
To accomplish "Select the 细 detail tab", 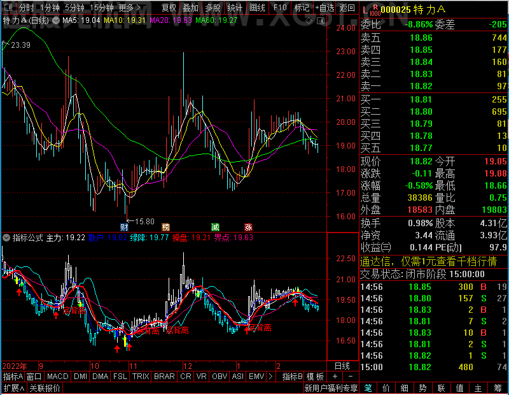I will 404,388.
